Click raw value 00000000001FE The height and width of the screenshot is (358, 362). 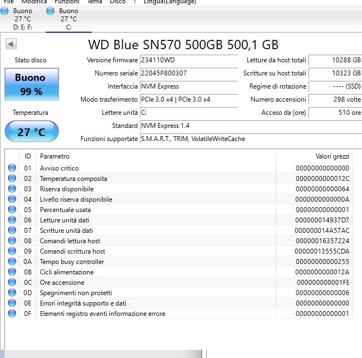pos(323,283)
